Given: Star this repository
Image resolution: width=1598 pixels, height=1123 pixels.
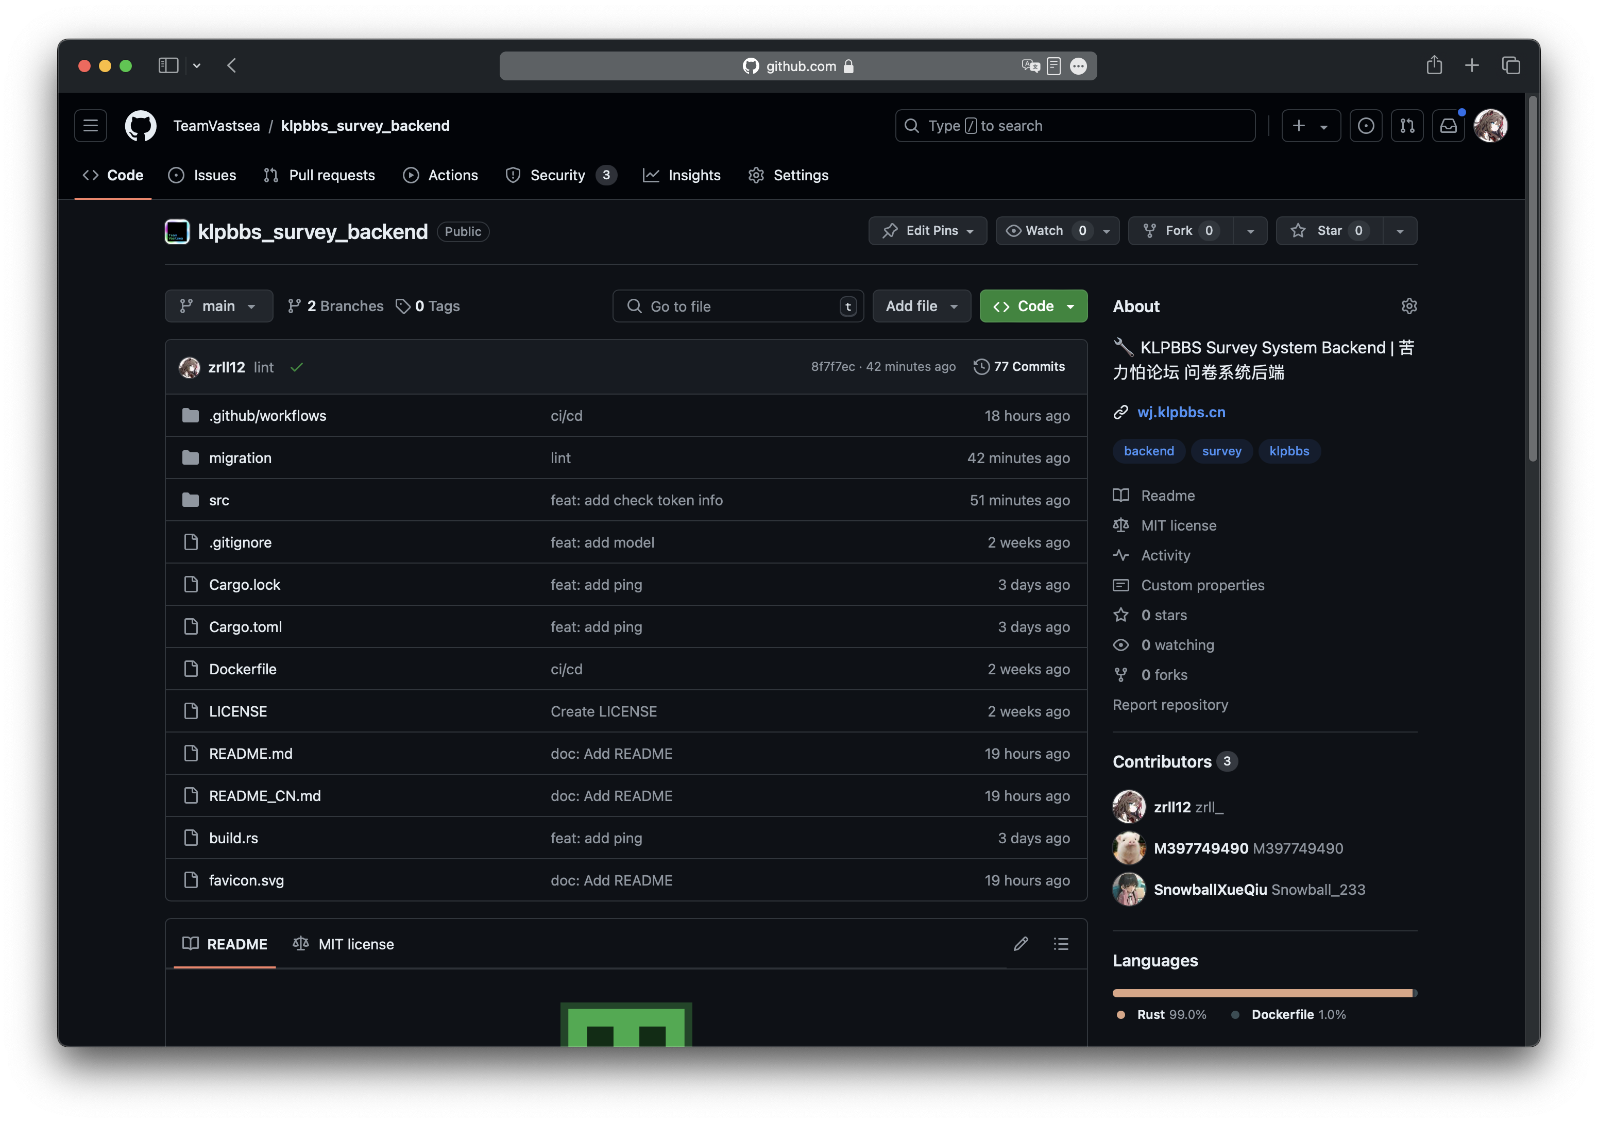Looking at the screenshot, I should 1329,231.
